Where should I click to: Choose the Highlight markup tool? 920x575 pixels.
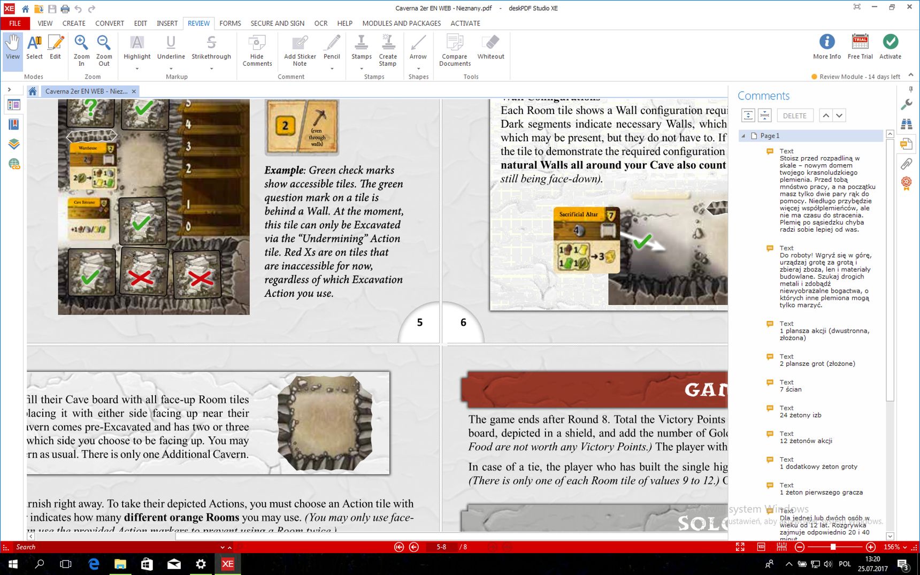[137, 47]
